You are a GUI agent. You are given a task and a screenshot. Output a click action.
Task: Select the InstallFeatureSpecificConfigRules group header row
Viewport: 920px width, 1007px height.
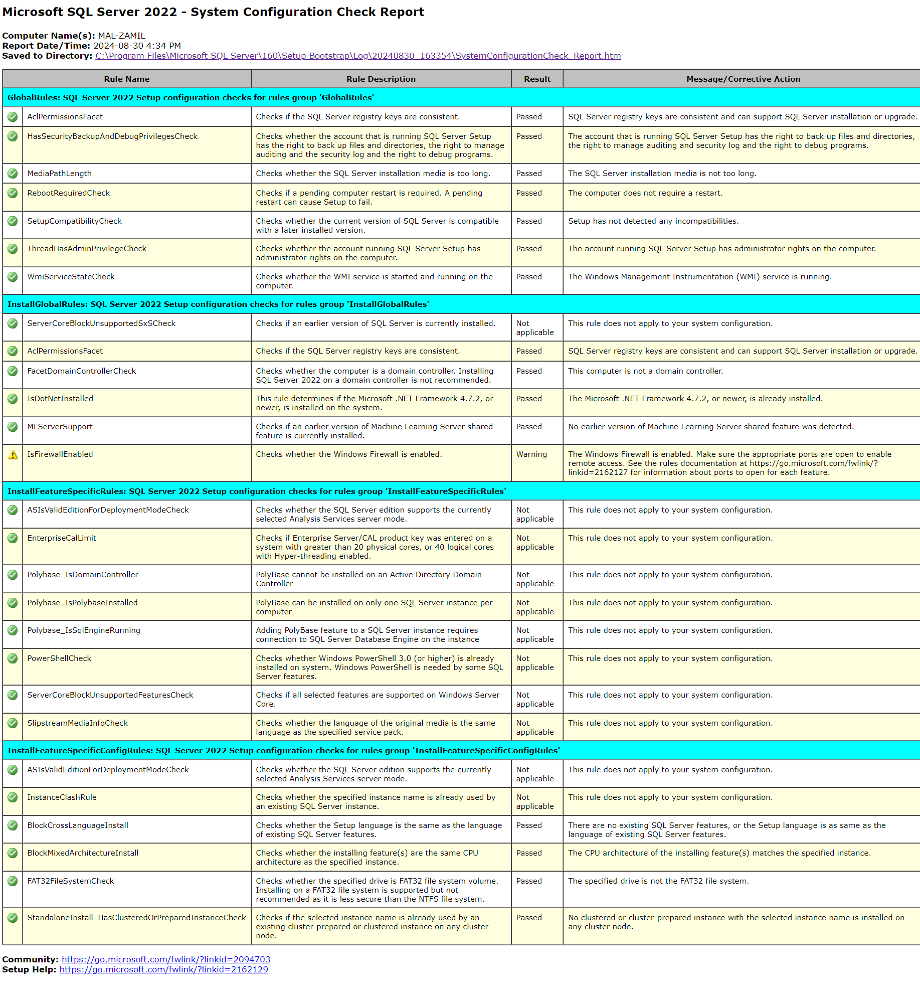click(461, 751)
